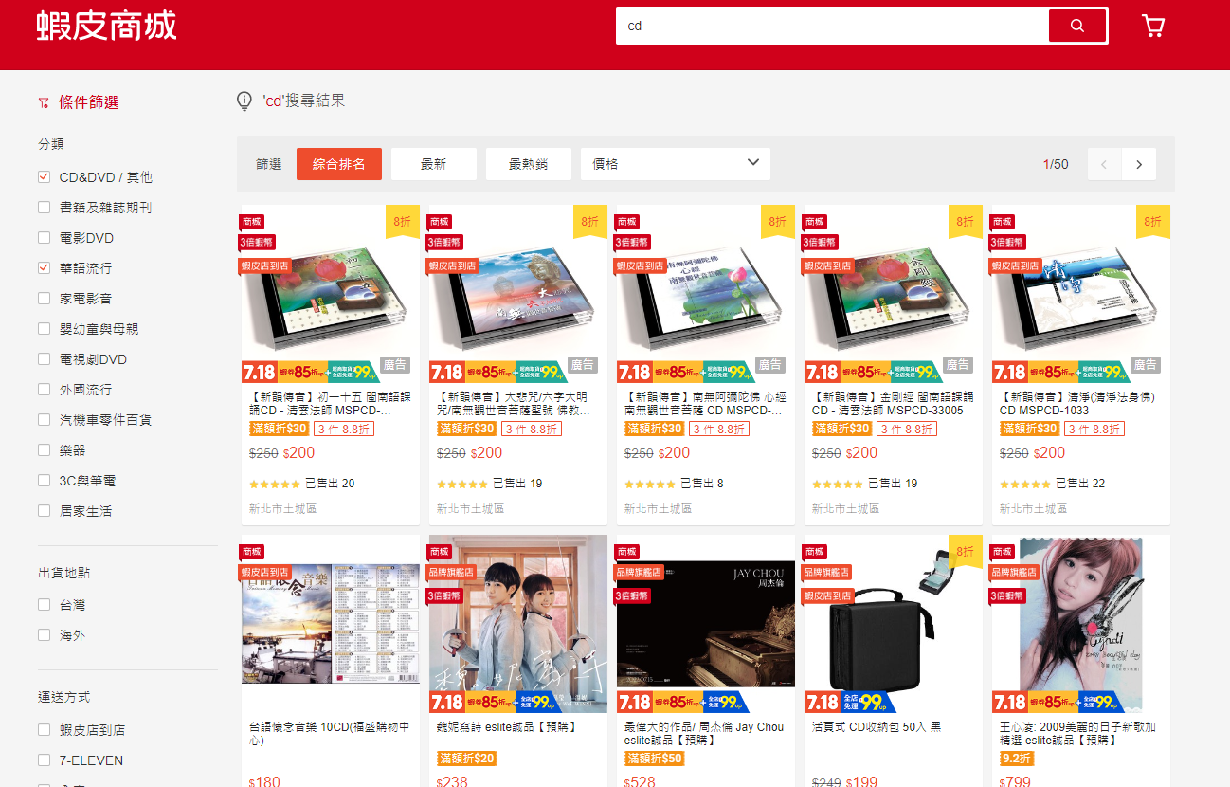Click the $528 price
This screenshot has width=1230, height=787.
(640, 781)
